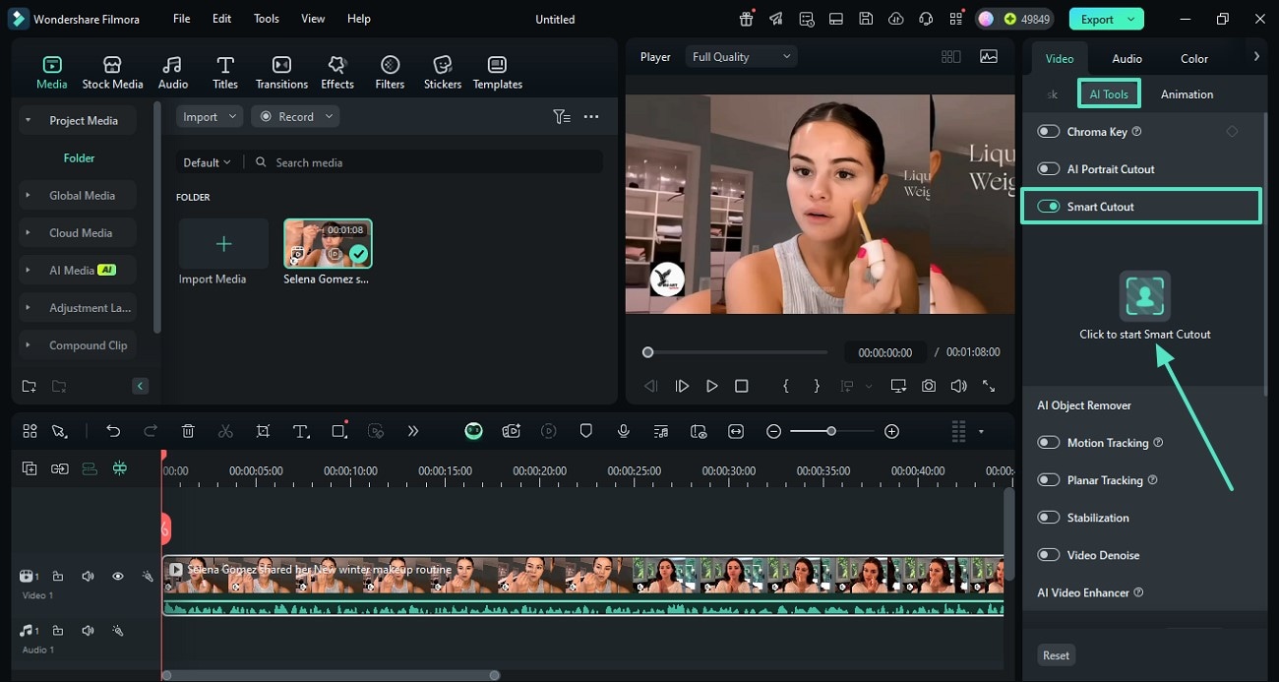Expand the AI Media item
Image resolution: width=1279 pixels, height=682 pixels.
[28, 271]
